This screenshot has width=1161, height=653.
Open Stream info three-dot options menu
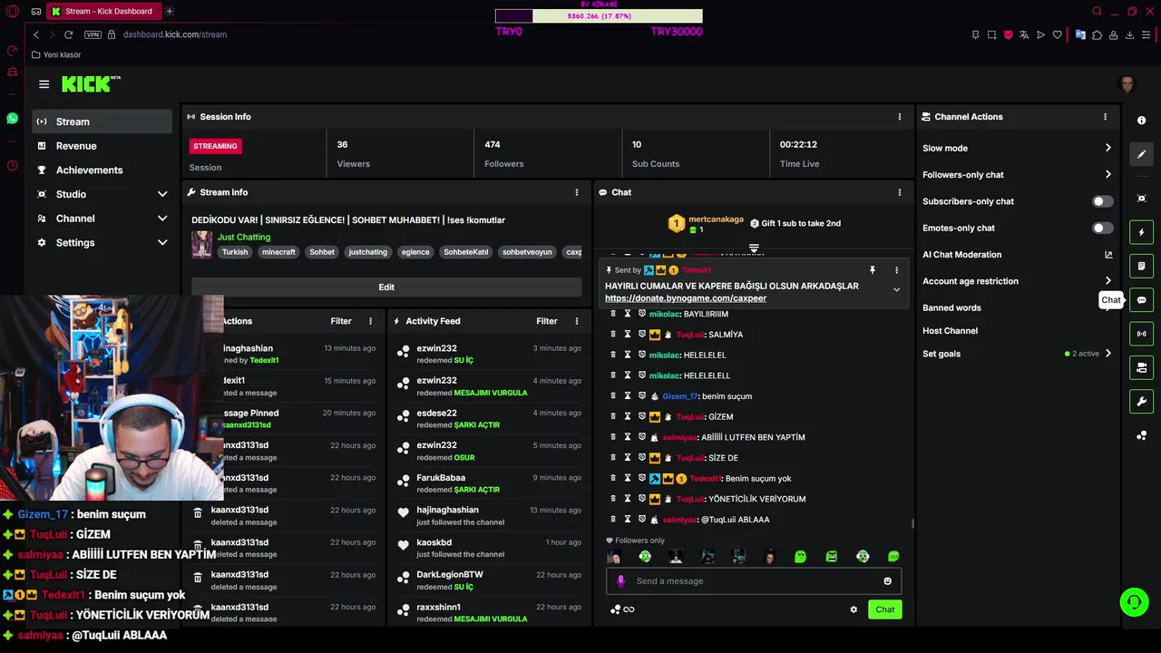(577, 192)
